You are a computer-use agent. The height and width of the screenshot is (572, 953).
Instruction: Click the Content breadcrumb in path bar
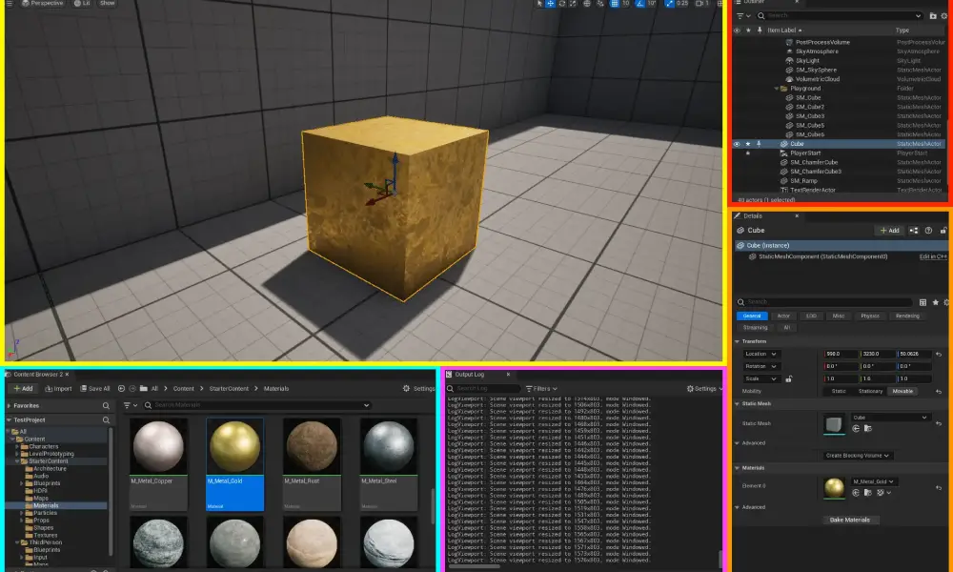(184, 388)
